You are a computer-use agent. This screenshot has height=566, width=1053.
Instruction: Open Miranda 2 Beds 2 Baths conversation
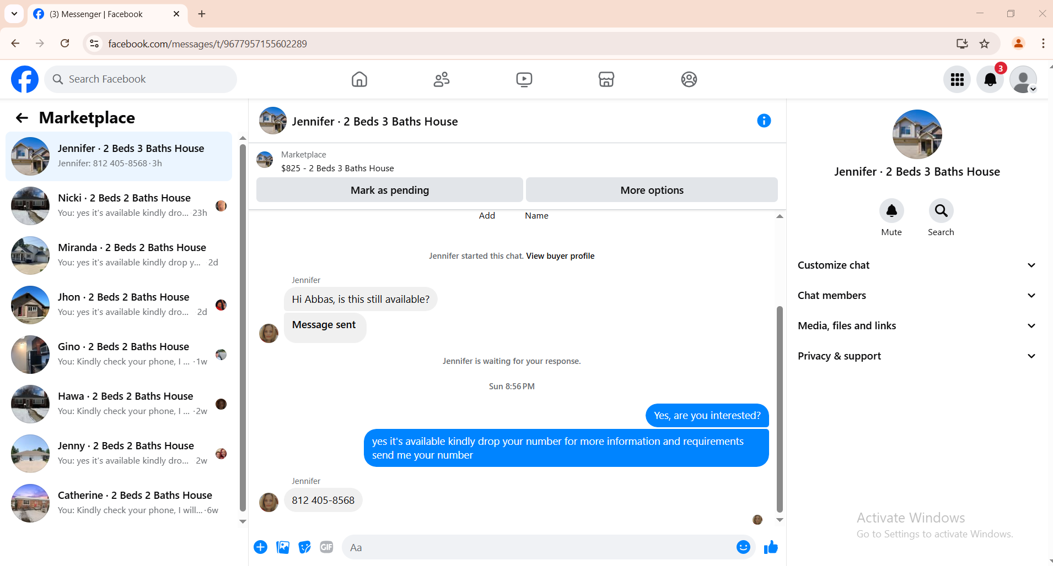click(x=119, y=255)
